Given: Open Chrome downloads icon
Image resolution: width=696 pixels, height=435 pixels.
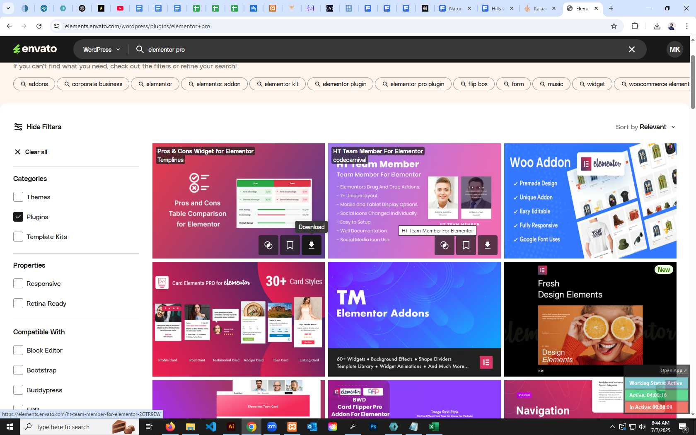Looking at the screenshot, I should pos(657,26).
